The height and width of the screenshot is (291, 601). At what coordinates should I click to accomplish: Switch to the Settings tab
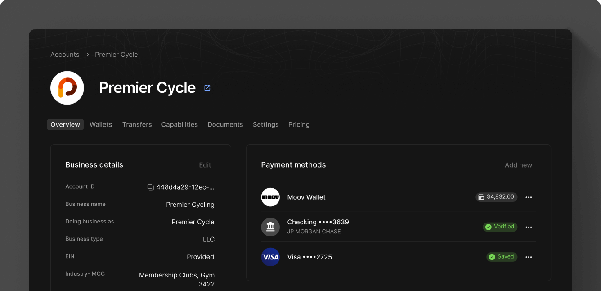265,124
